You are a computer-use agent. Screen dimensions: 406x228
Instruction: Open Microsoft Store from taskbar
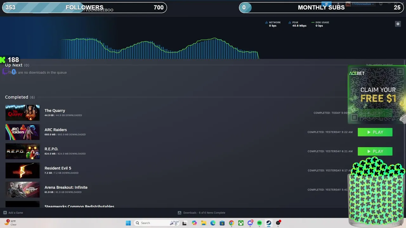222,223
